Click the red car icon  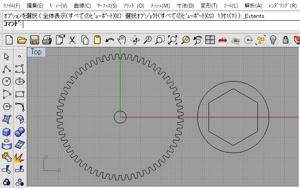click(x=222, y=40)
